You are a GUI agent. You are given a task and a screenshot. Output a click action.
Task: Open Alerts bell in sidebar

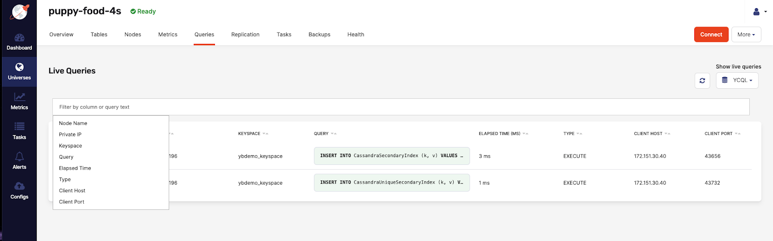[x=19, y=161]
